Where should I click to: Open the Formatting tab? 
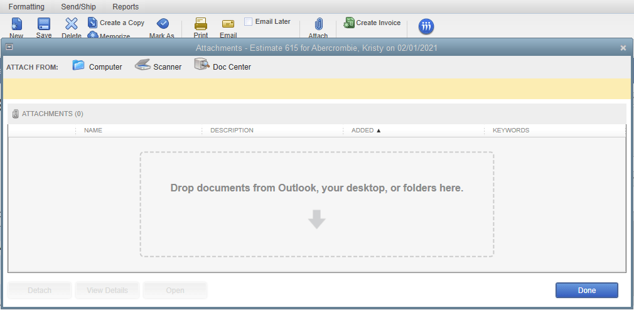click(x=27, y=7)
